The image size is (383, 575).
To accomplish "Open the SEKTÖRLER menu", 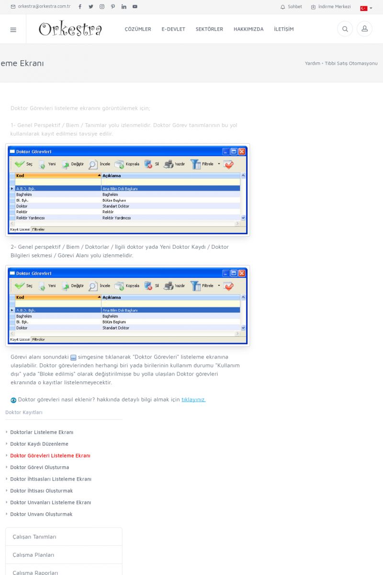I will pos(209,29).
